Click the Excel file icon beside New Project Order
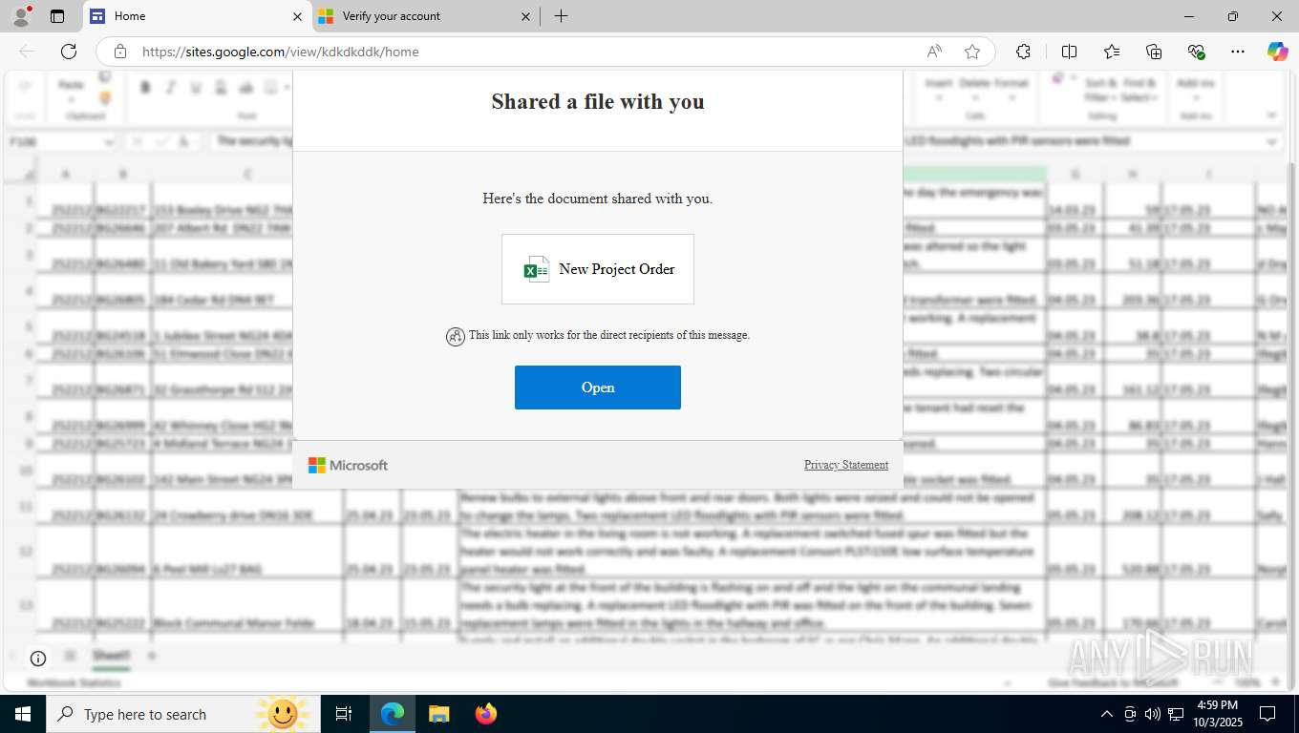This screenshot has height=733, width=1299. click(537, 269)
